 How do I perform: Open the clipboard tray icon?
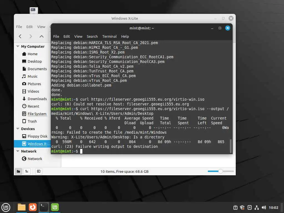(235, 207)
